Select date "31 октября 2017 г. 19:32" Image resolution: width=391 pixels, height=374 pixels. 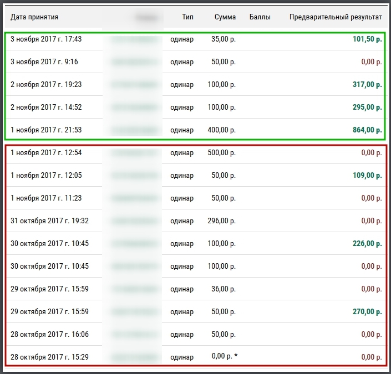(x=49, y=221)
